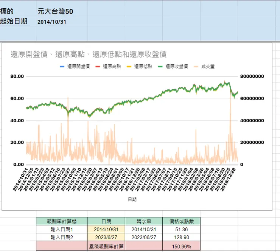
Task: Click the 還原高點 legend label
Action: [x=112, y=67]
